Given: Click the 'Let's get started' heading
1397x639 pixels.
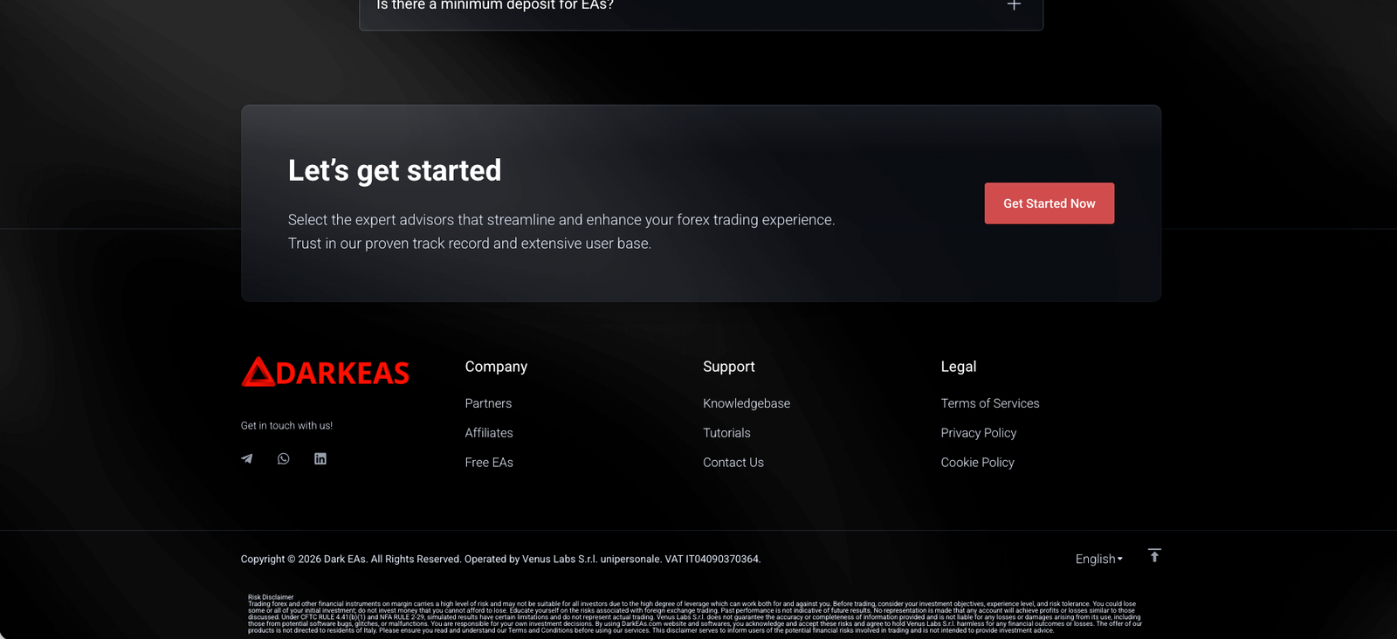Looking at the screenshot, I should click(395, 170).
